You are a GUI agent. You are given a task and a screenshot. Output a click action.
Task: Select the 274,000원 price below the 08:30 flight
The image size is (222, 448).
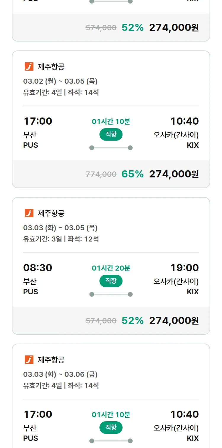click(x=174, y=321)
